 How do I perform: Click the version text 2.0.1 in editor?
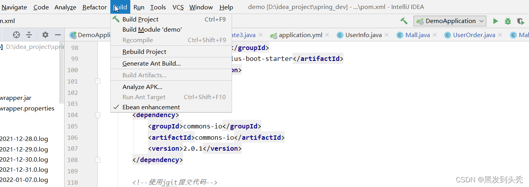point(193,149)
